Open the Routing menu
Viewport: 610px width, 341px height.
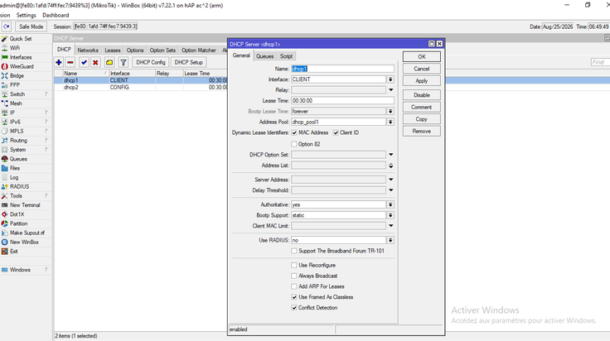[18, 141]
